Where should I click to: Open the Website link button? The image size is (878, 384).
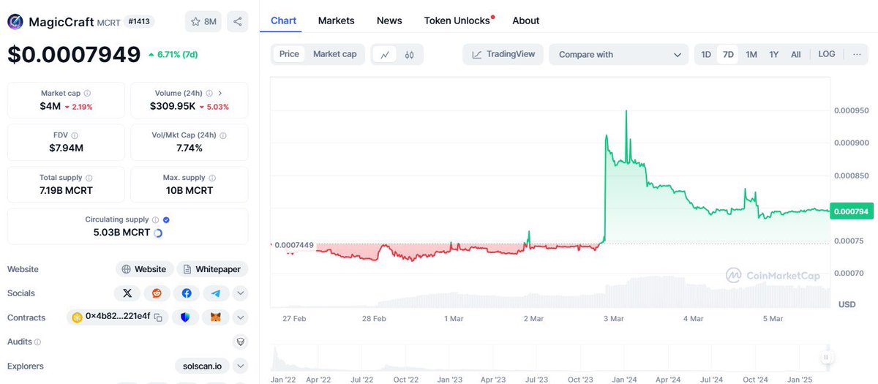point(145,269)
